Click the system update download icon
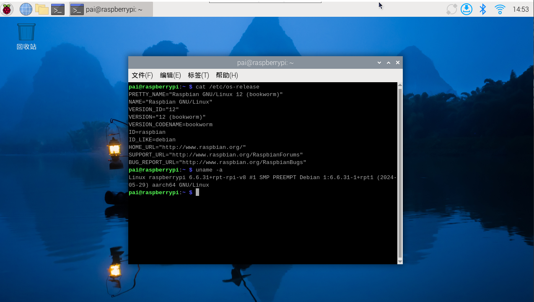Image resolution: width=534 pixels, height=302 pixels. pyautogui.click(x=467, y=9)
